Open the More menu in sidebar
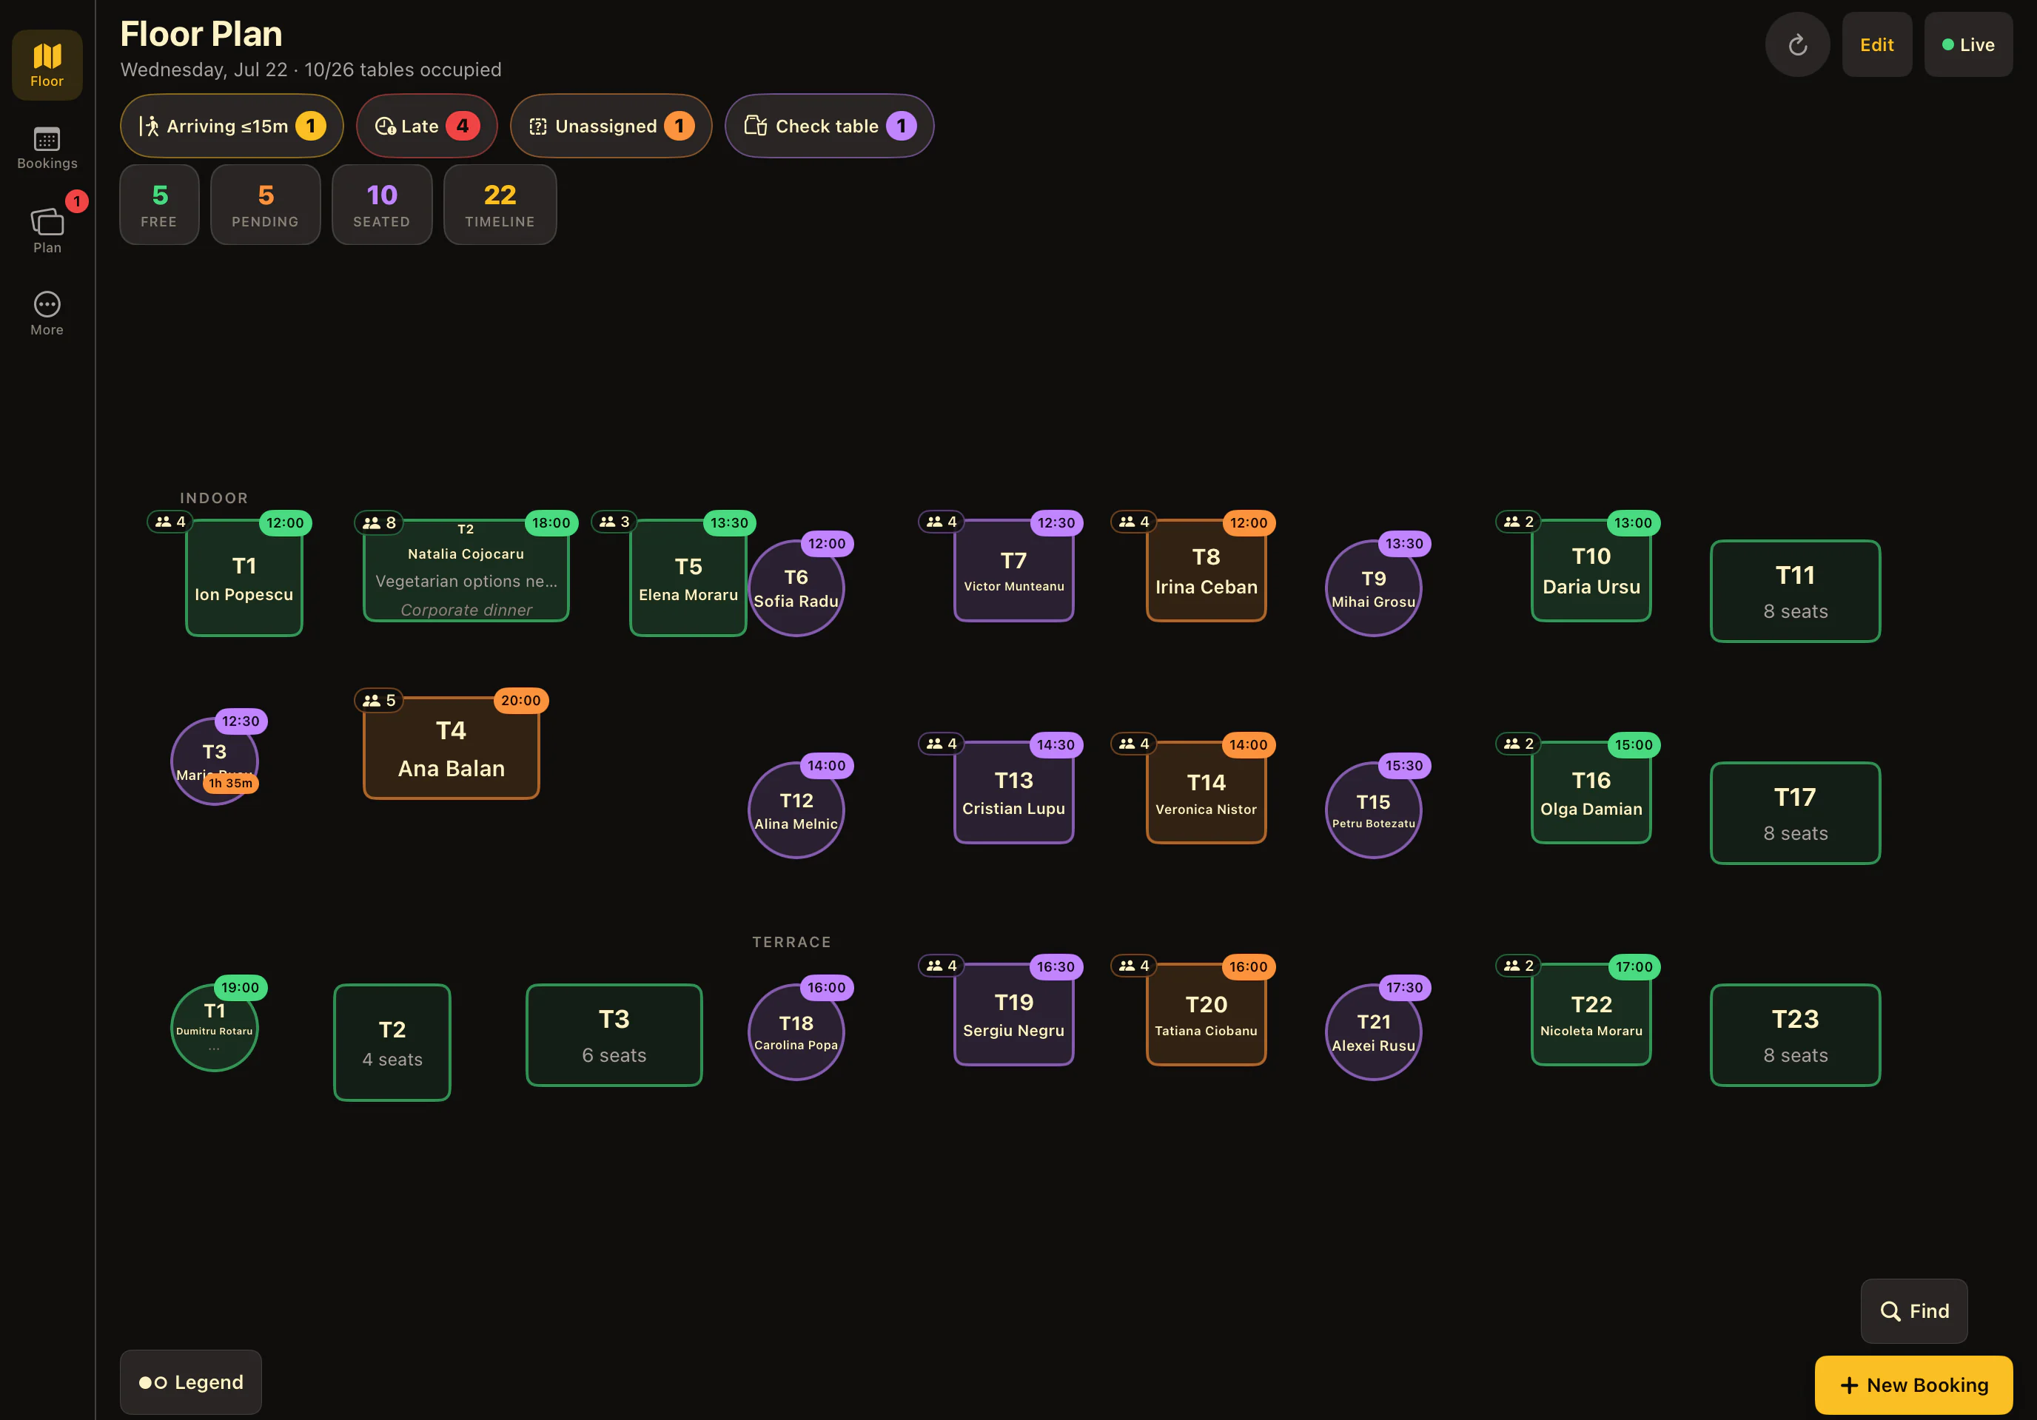Screen dimensions: 2037x1420 click(47, 314)
